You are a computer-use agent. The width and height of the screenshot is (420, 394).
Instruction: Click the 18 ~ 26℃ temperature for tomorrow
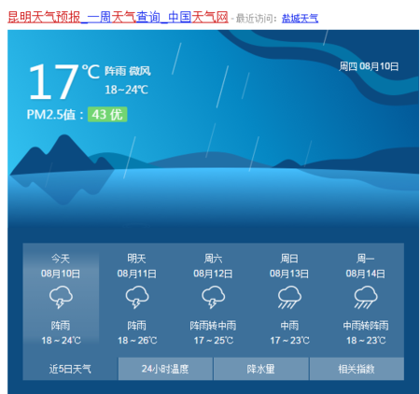[x=137, y=341]
